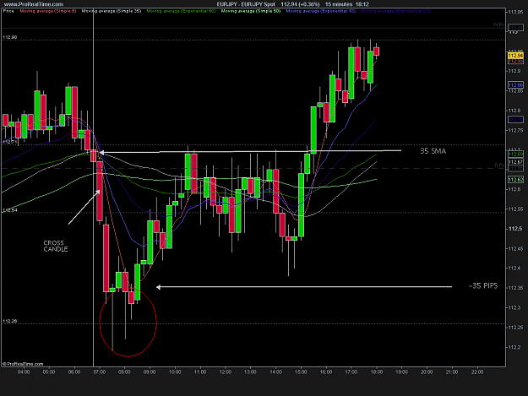Select the light green 112.62 price tag
Screen dimensions: 528x396
(515, 179)
